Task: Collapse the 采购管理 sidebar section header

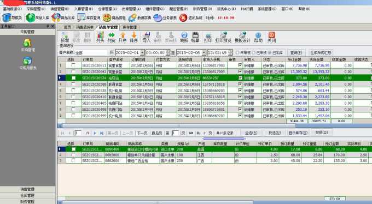Action: pyautogui.click(x=27, y=32)
